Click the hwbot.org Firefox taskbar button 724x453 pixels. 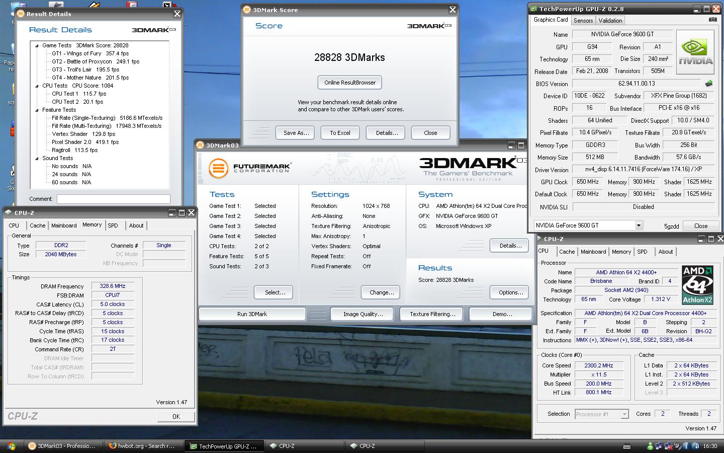143,446
